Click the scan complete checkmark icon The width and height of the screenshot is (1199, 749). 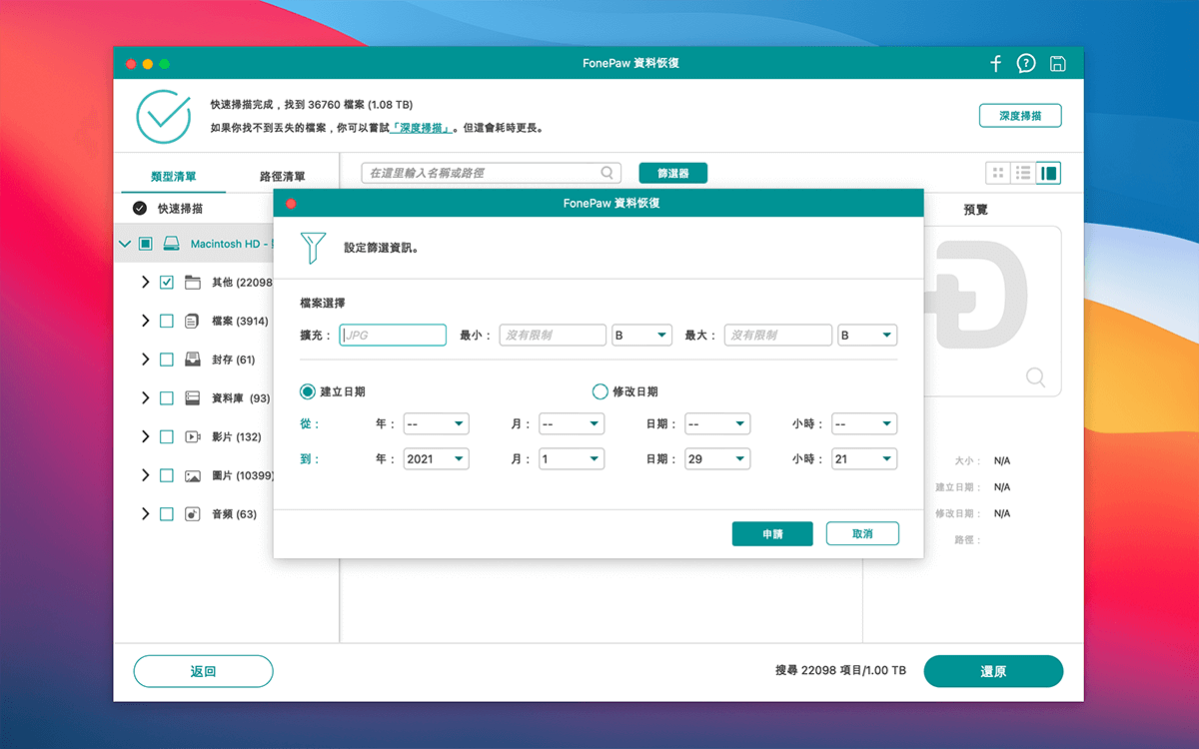pyautogui.click(x=163, y=116)
